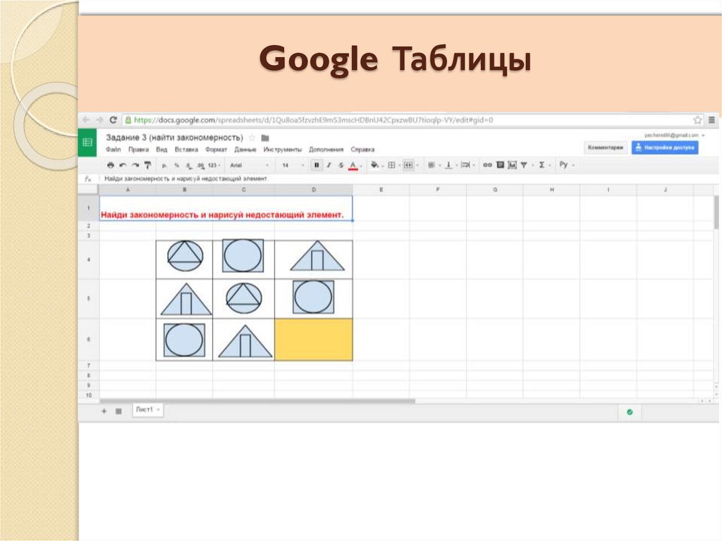Open horizontal align options
This screenshot has height=541, width=722.
pos(432,165)
